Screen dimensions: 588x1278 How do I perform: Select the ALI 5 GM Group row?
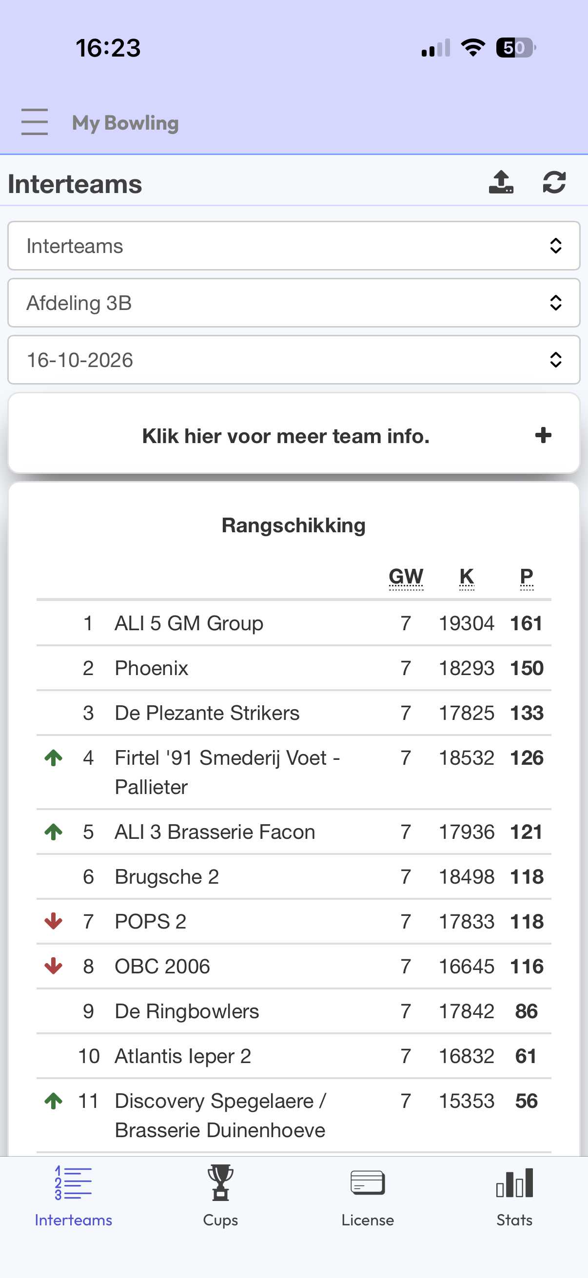(294, 623)
